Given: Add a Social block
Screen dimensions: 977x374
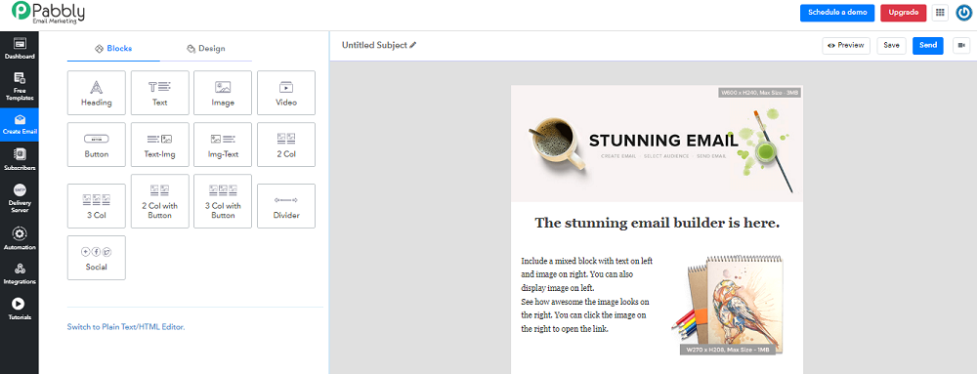Looking at the screenshot, I should click(97, 258).
